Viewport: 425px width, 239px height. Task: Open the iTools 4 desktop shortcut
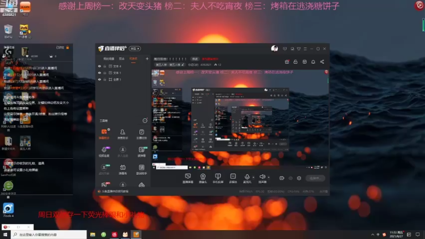coord(8,210)
